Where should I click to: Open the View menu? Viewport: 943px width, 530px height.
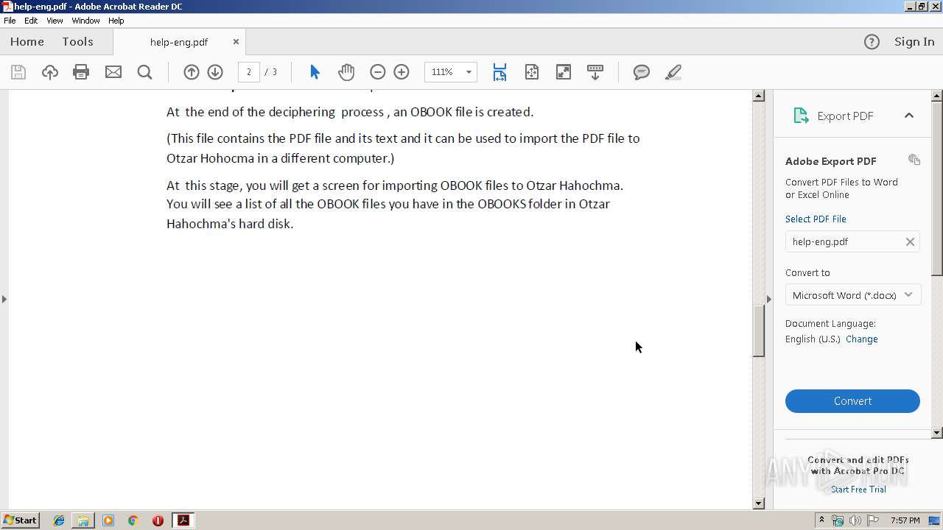[55, 21]
